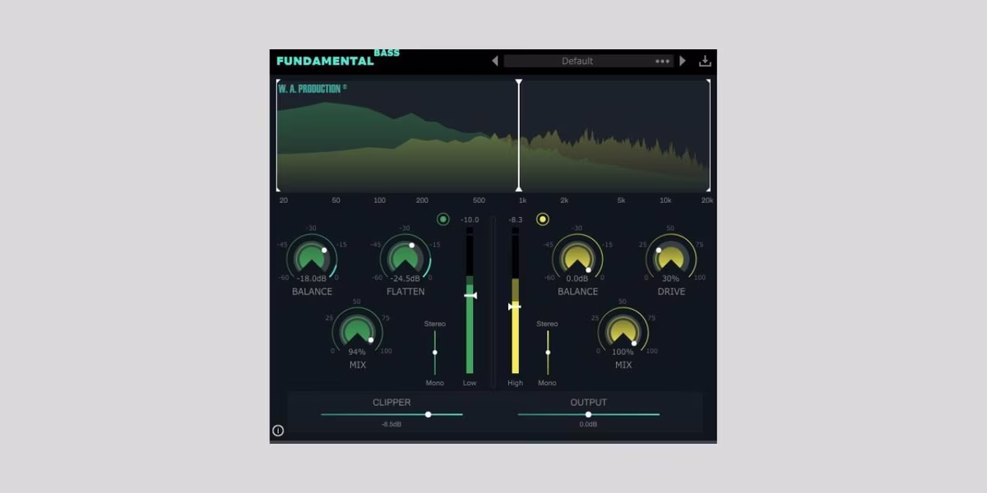The image size is (987, 493).
Task: Click the power bypass icon bottom left
Action: 278,429
